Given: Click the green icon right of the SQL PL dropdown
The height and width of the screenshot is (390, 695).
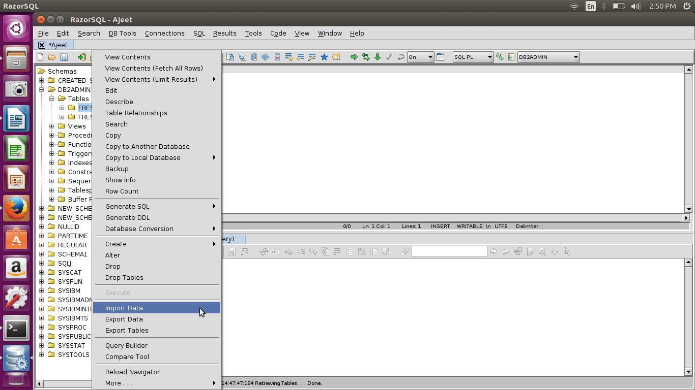Looking at the screenshot, I should click(500, 57).
